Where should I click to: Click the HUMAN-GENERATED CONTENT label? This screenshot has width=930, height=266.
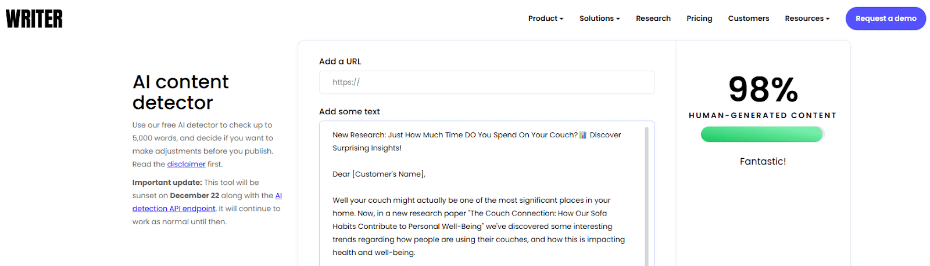[763, 115]
